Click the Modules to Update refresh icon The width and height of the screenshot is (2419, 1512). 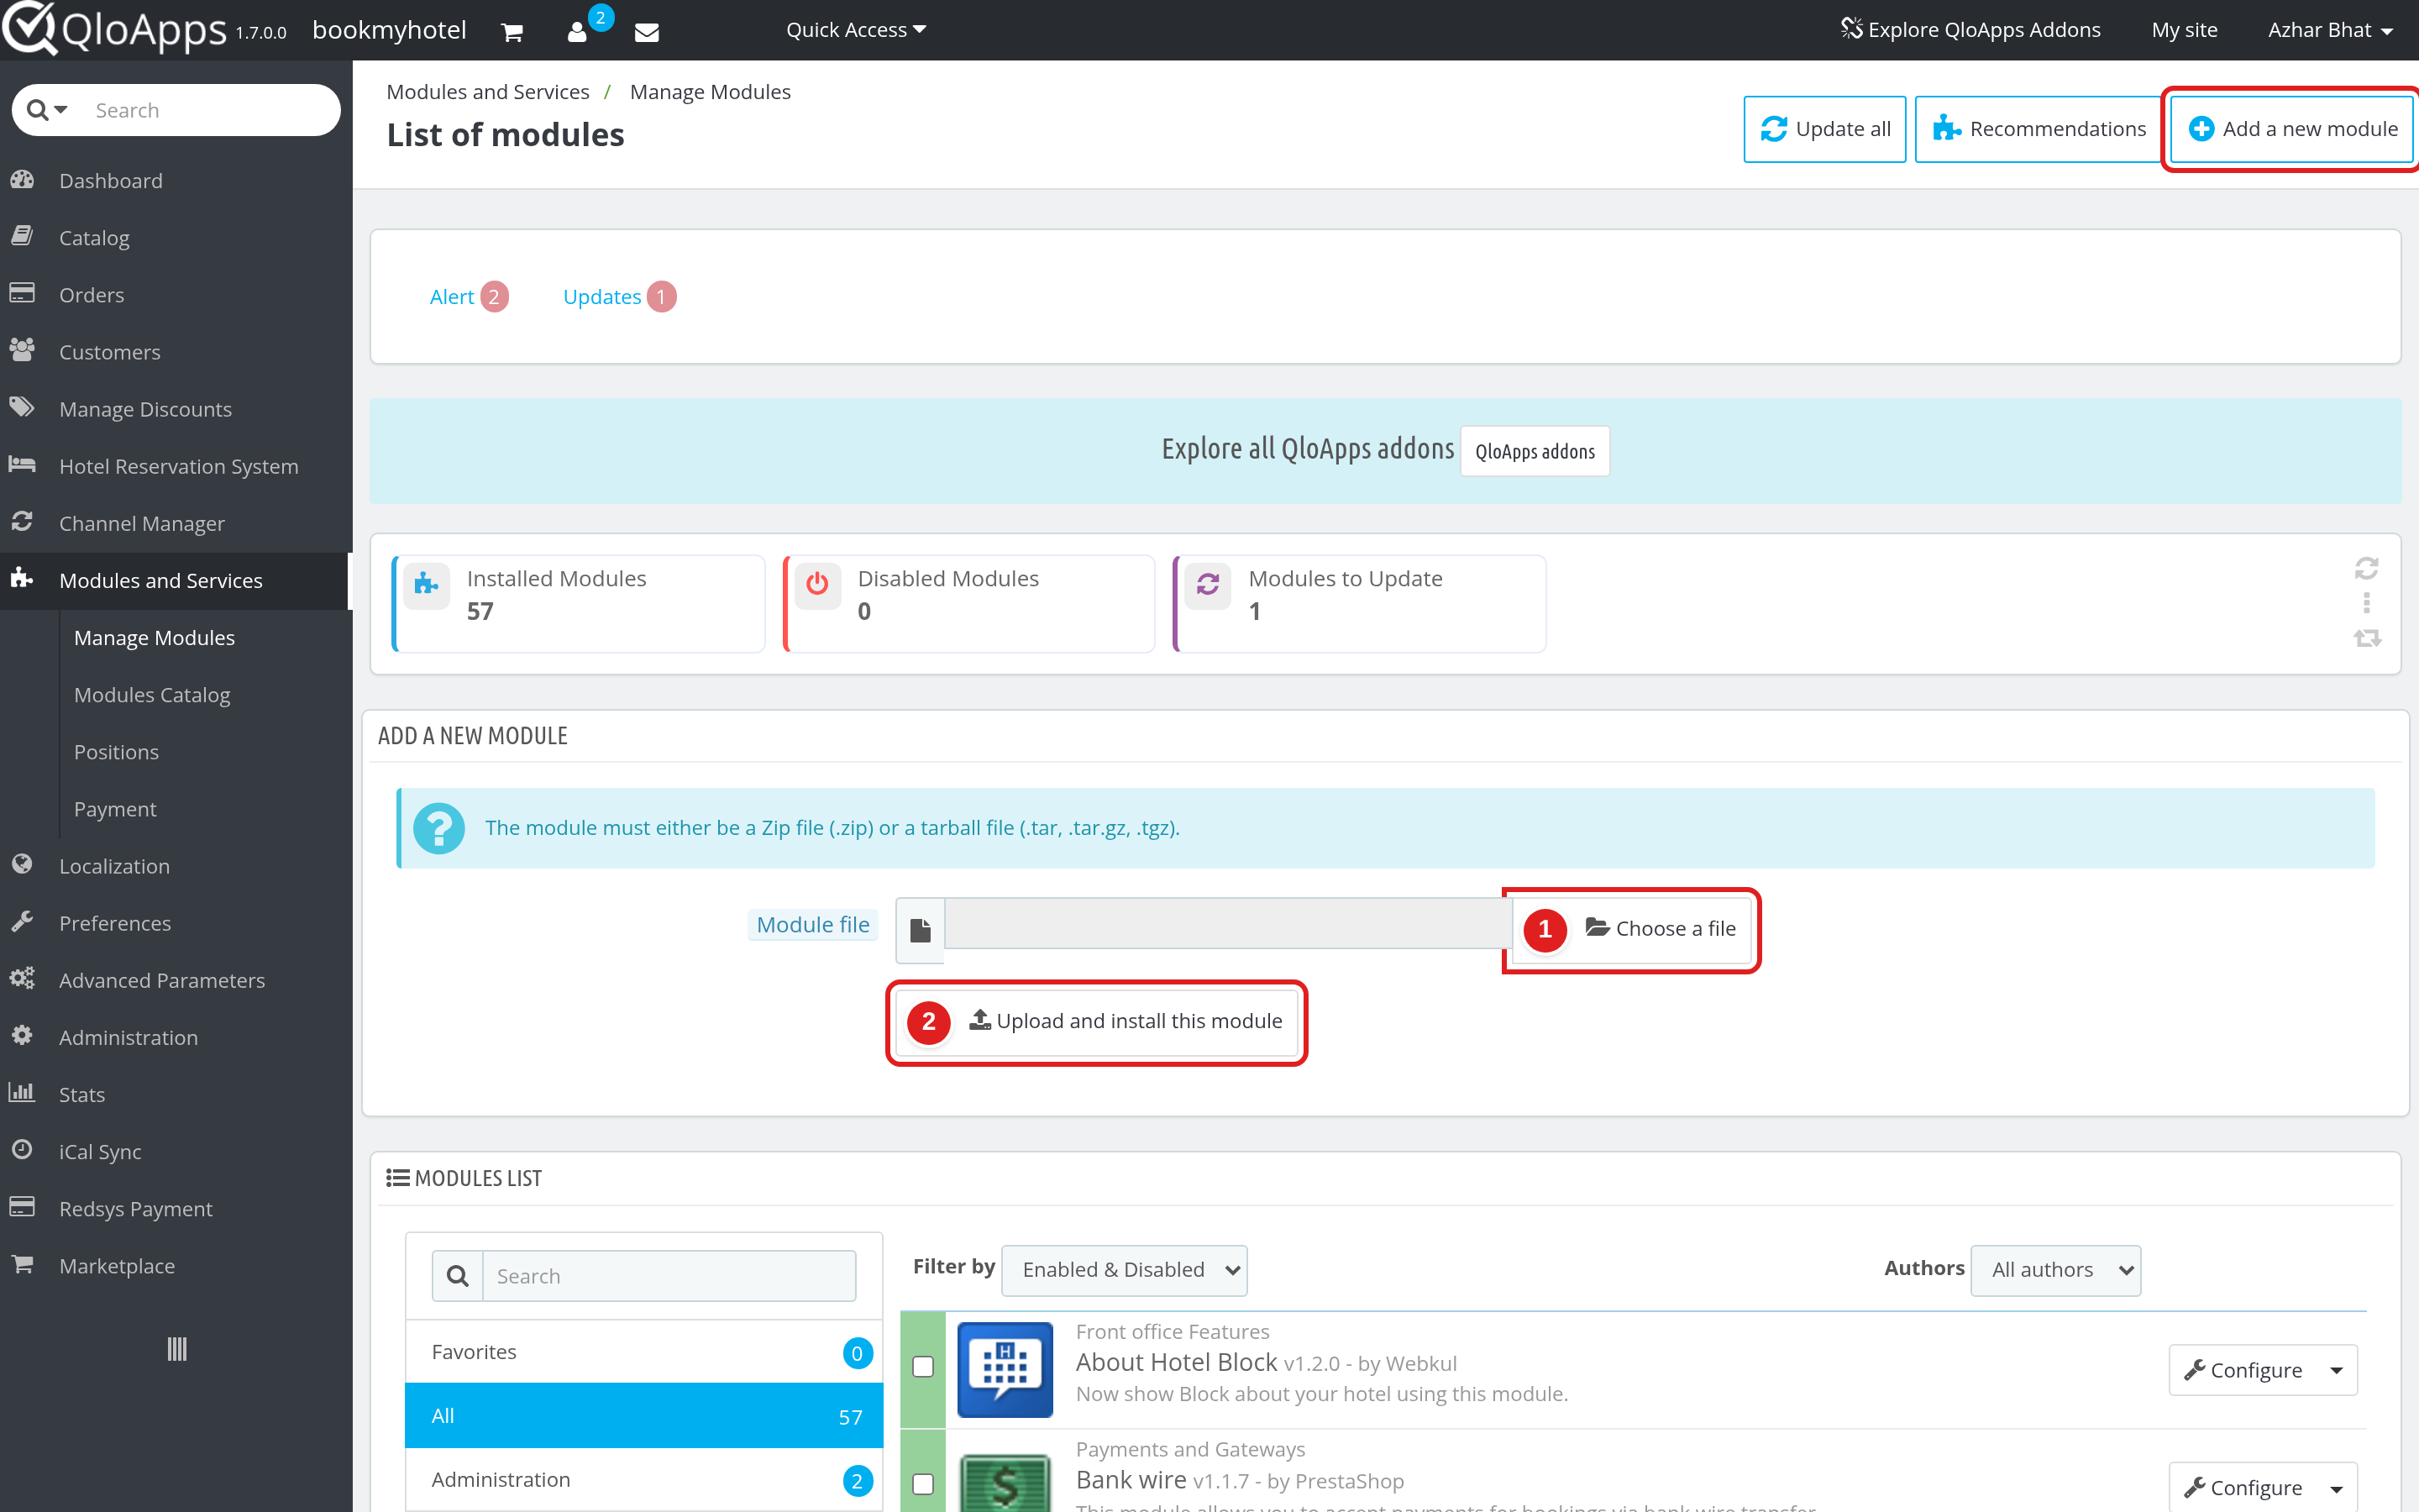tap(1208, 583)
